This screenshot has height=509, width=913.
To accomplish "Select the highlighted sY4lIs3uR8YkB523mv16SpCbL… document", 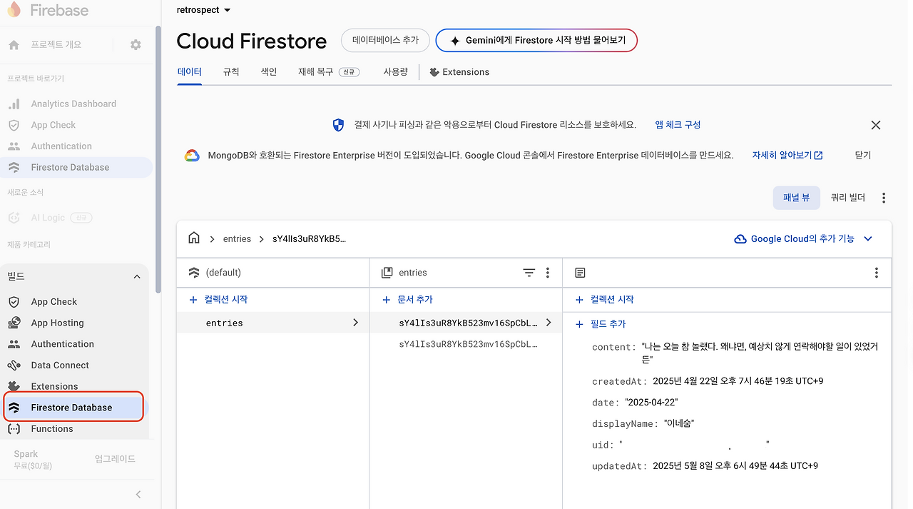I will click(466, 323).
